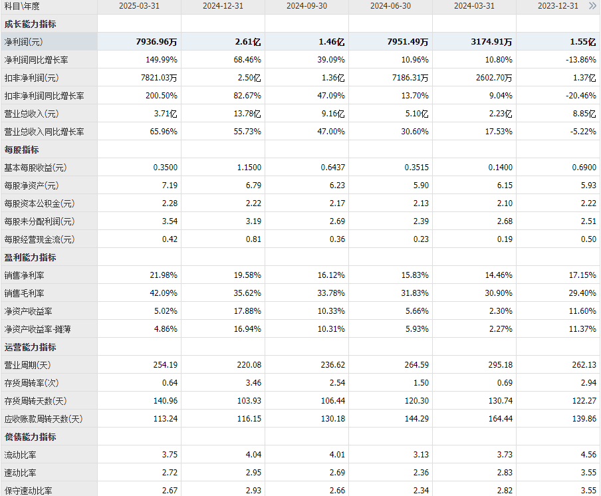Click net profit value 7951.49万

coord(408,42)
